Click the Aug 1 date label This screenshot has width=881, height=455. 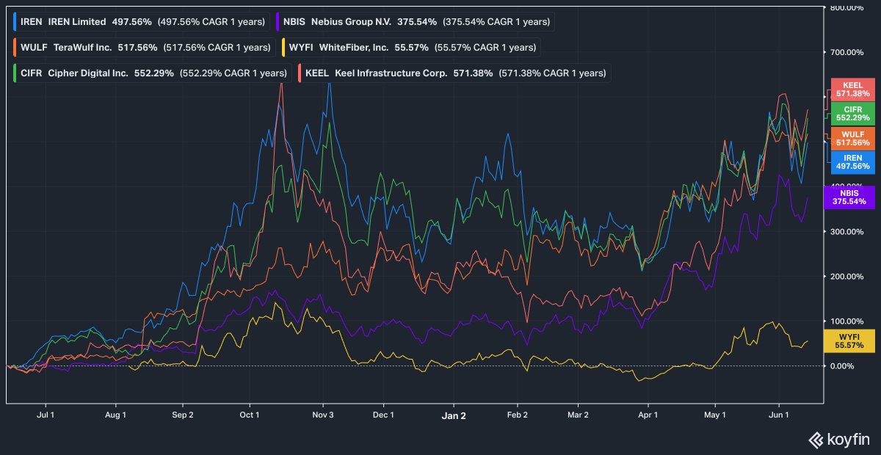pos(116,415)
